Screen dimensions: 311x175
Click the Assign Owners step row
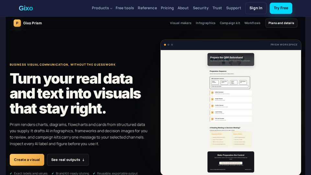[231, 99]
